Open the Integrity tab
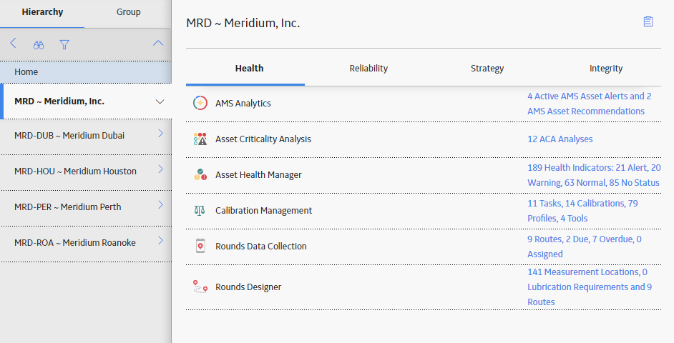The image size is (674, 343). point(605,69)
